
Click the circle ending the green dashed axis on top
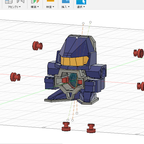(x=90, y=22)
